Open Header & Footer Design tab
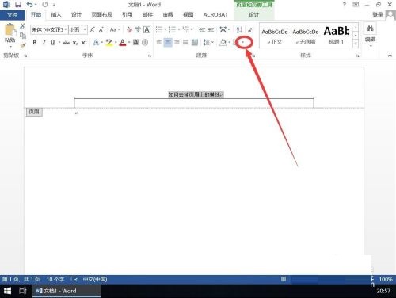 click(x=254, y=15)
